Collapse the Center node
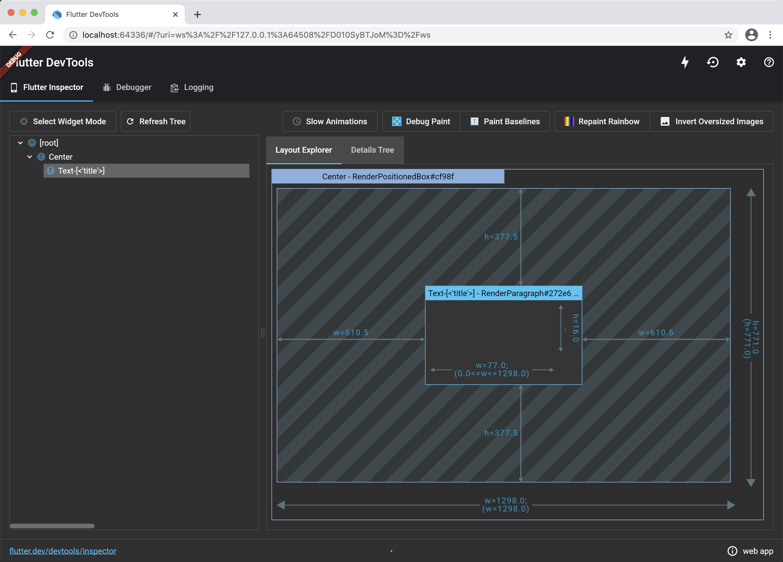The image size is (783, 562). 29,157
